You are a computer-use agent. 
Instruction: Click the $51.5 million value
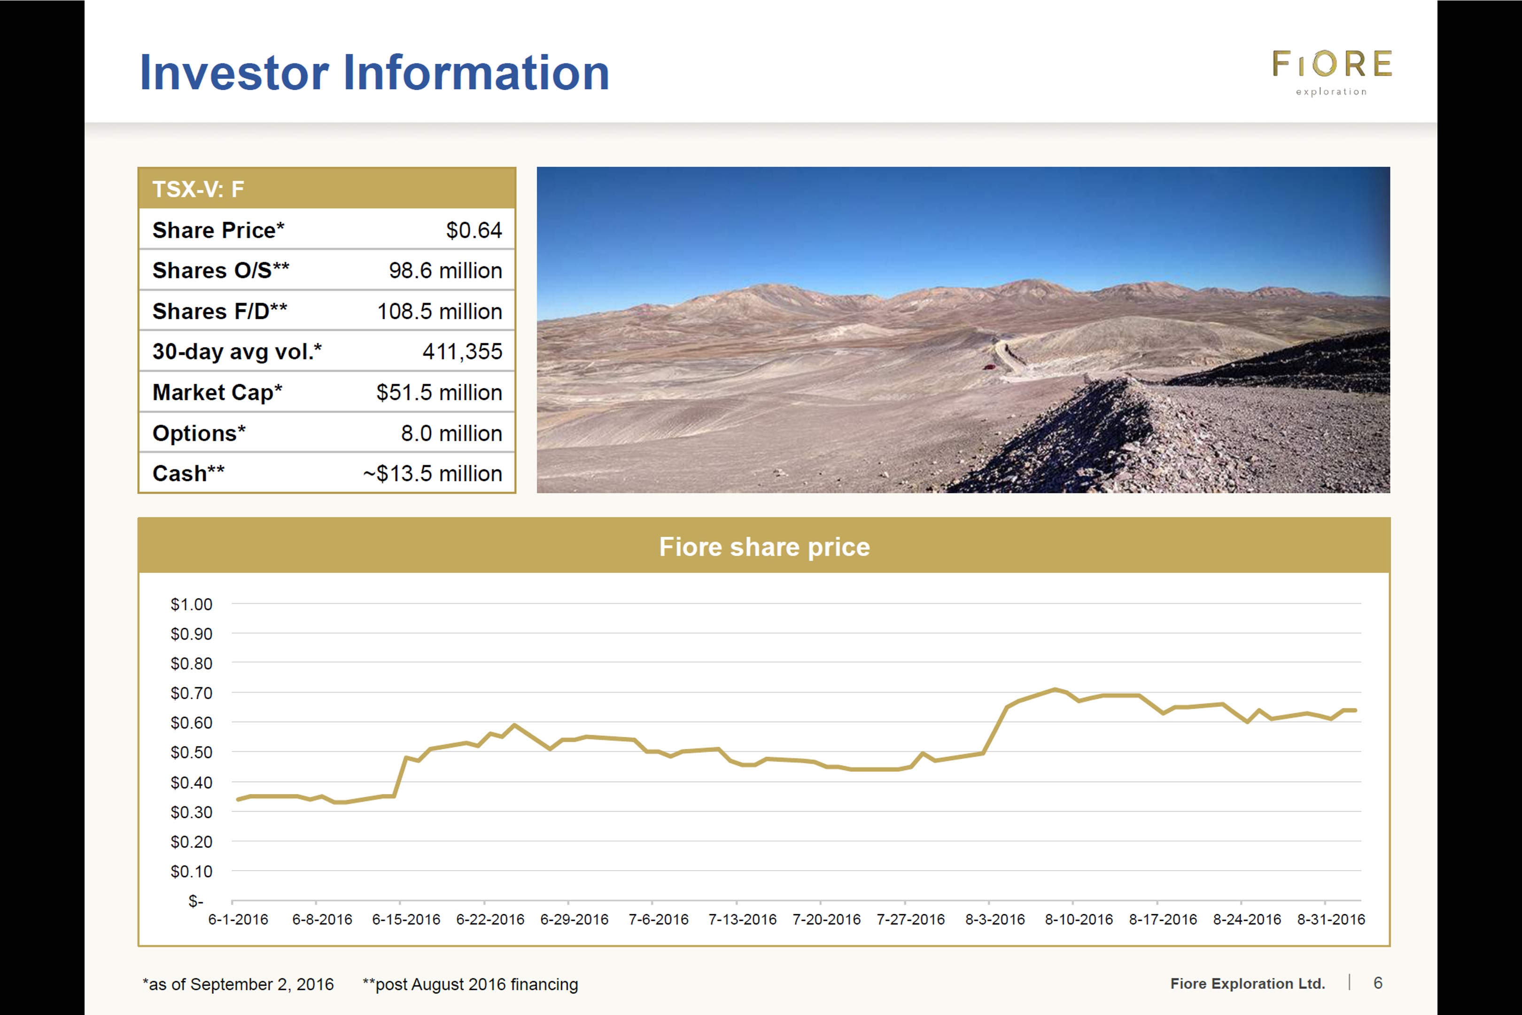pyautogui.click(x=439, y=392)
